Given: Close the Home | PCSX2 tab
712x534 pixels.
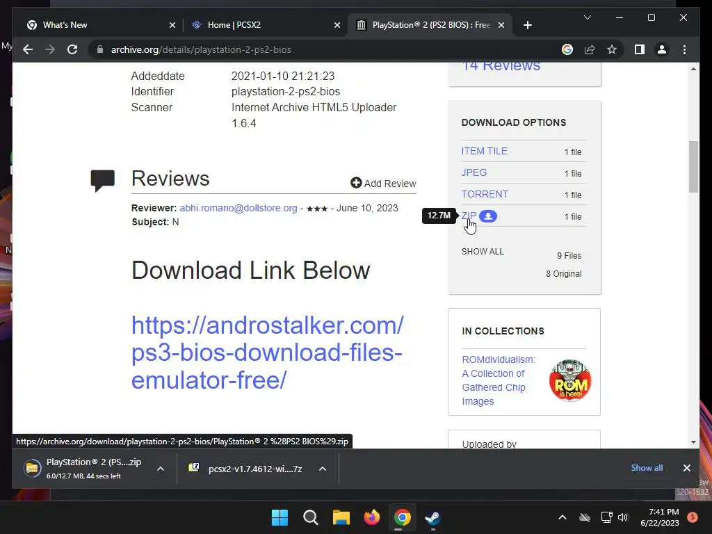Looking at the screenshot, I should click(337, 25).
